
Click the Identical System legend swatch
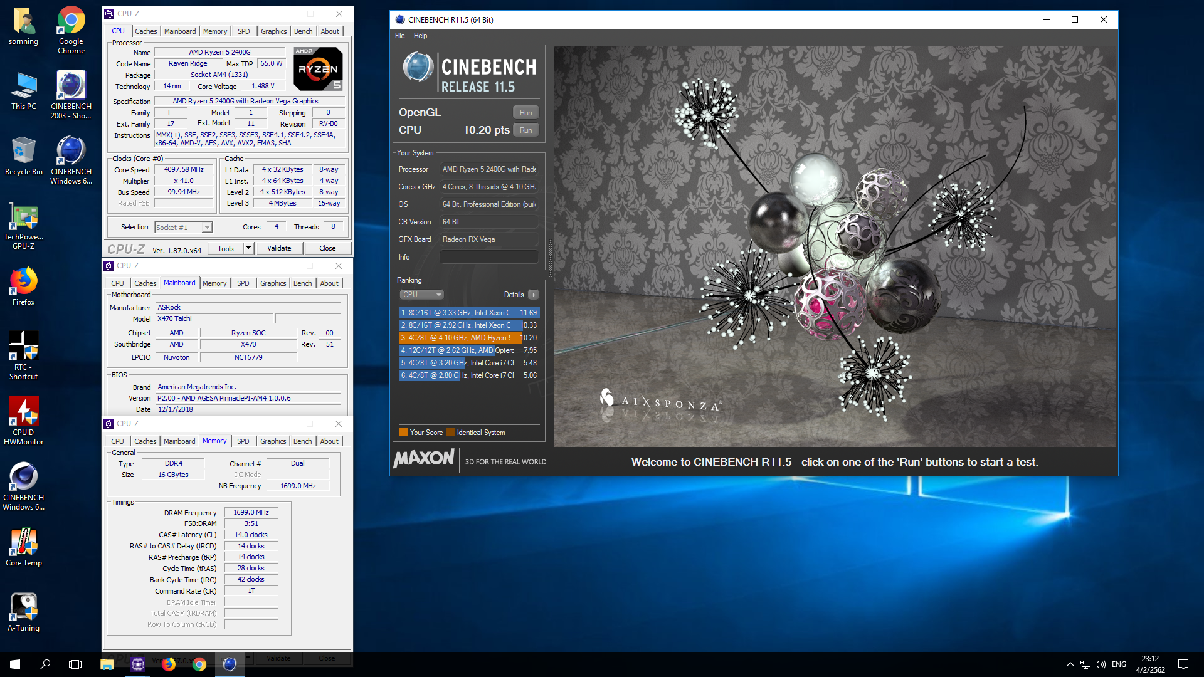[450, 433]
